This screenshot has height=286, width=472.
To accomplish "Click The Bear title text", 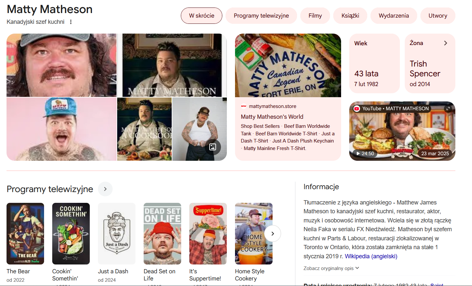I will 18,271.
